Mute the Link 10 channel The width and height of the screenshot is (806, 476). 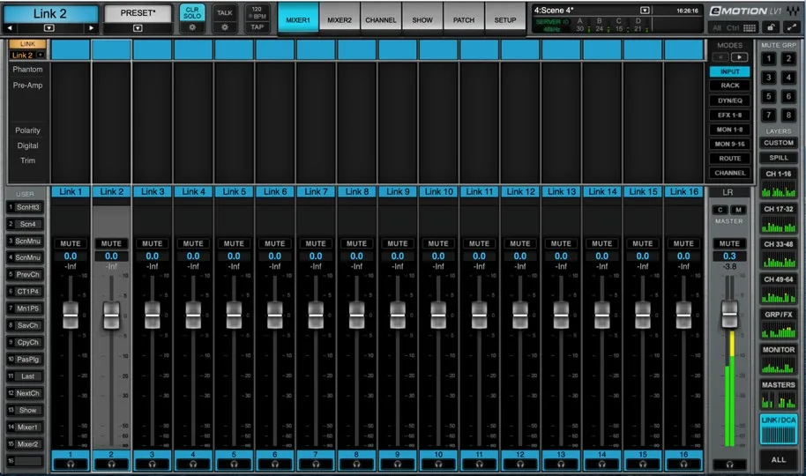coord(438,243)
